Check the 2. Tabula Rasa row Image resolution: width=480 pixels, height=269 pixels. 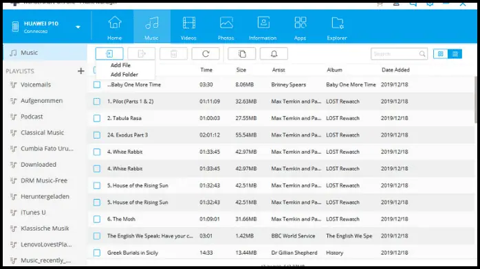(x=97, y=118)
